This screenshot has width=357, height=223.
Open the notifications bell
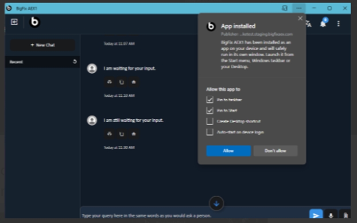tap(323, 23)
